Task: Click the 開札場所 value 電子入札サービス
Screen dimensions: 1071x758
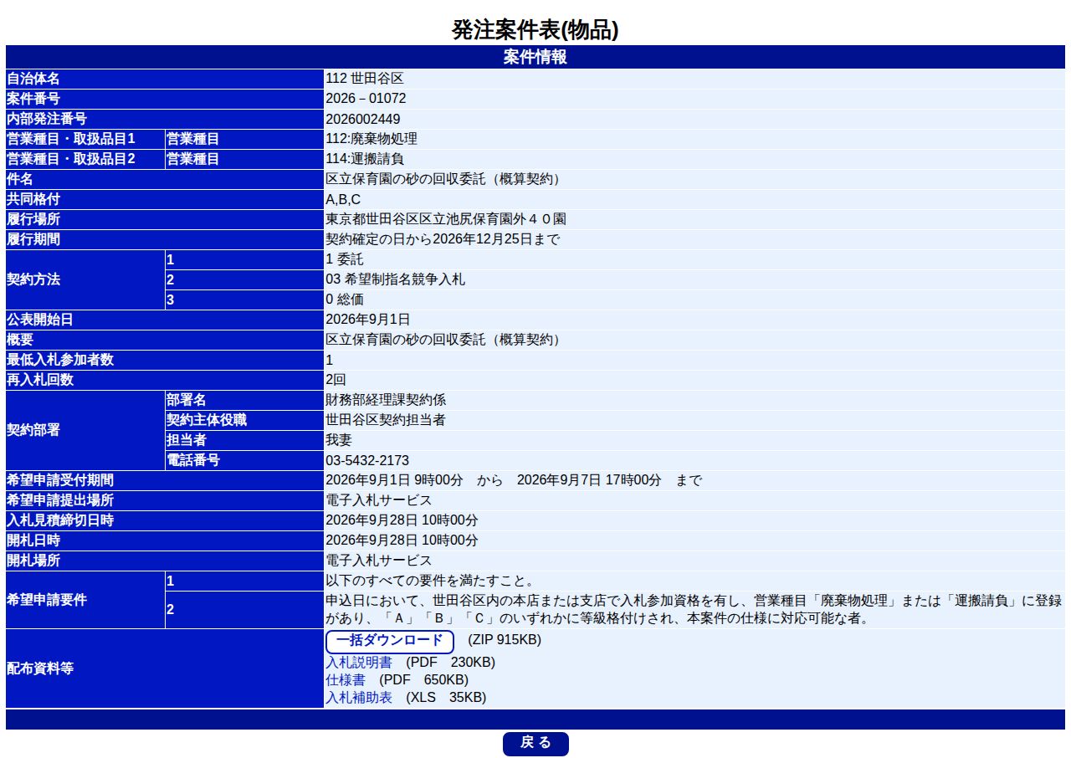Action: pyautogui.click(x=378, y=561)
